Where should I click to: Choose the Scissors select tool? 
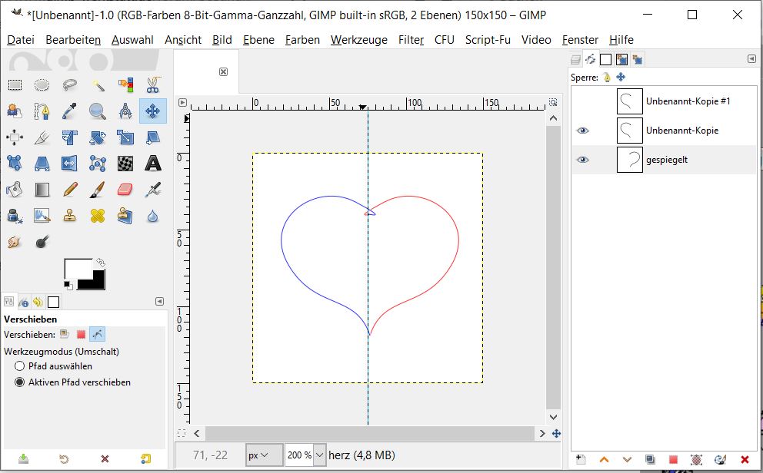[x=153, y=84]
